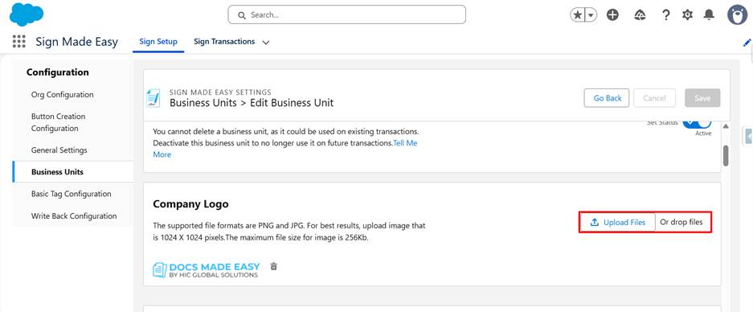Select Business Units in the sidebar
The height and width of the screenshot is (312, 753).
point(73,171)
